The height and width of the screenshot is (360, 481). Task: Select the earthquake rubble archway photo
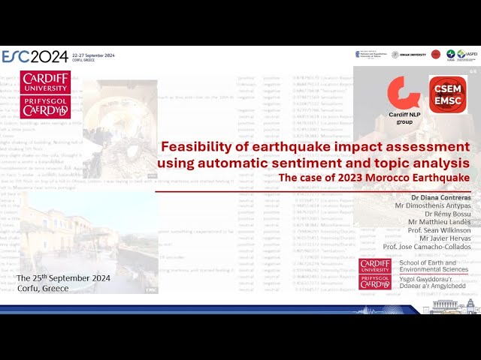[120, 129]
